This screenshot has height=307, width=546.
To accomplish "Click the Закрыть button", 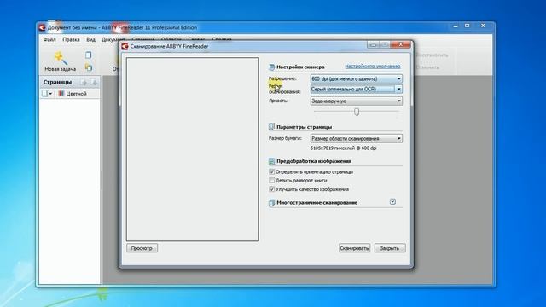I will pyautogui.click(x=390, y=248).
